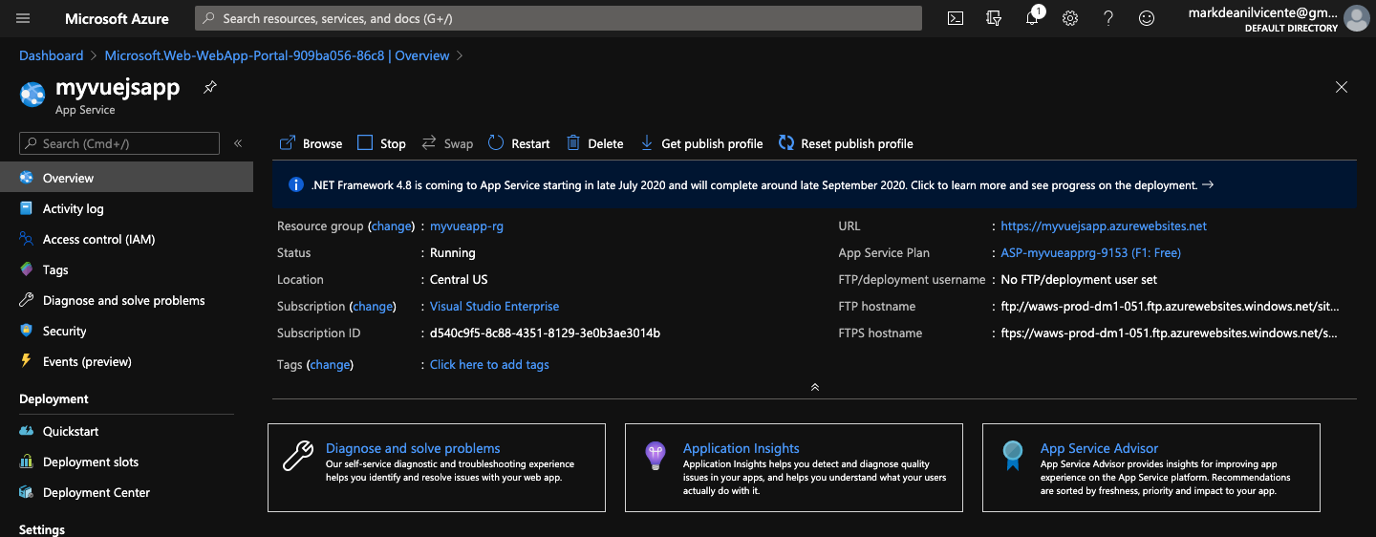Open Cloud Shell from the top bar
1376x537 pixels.
click(x=955, y=18)
